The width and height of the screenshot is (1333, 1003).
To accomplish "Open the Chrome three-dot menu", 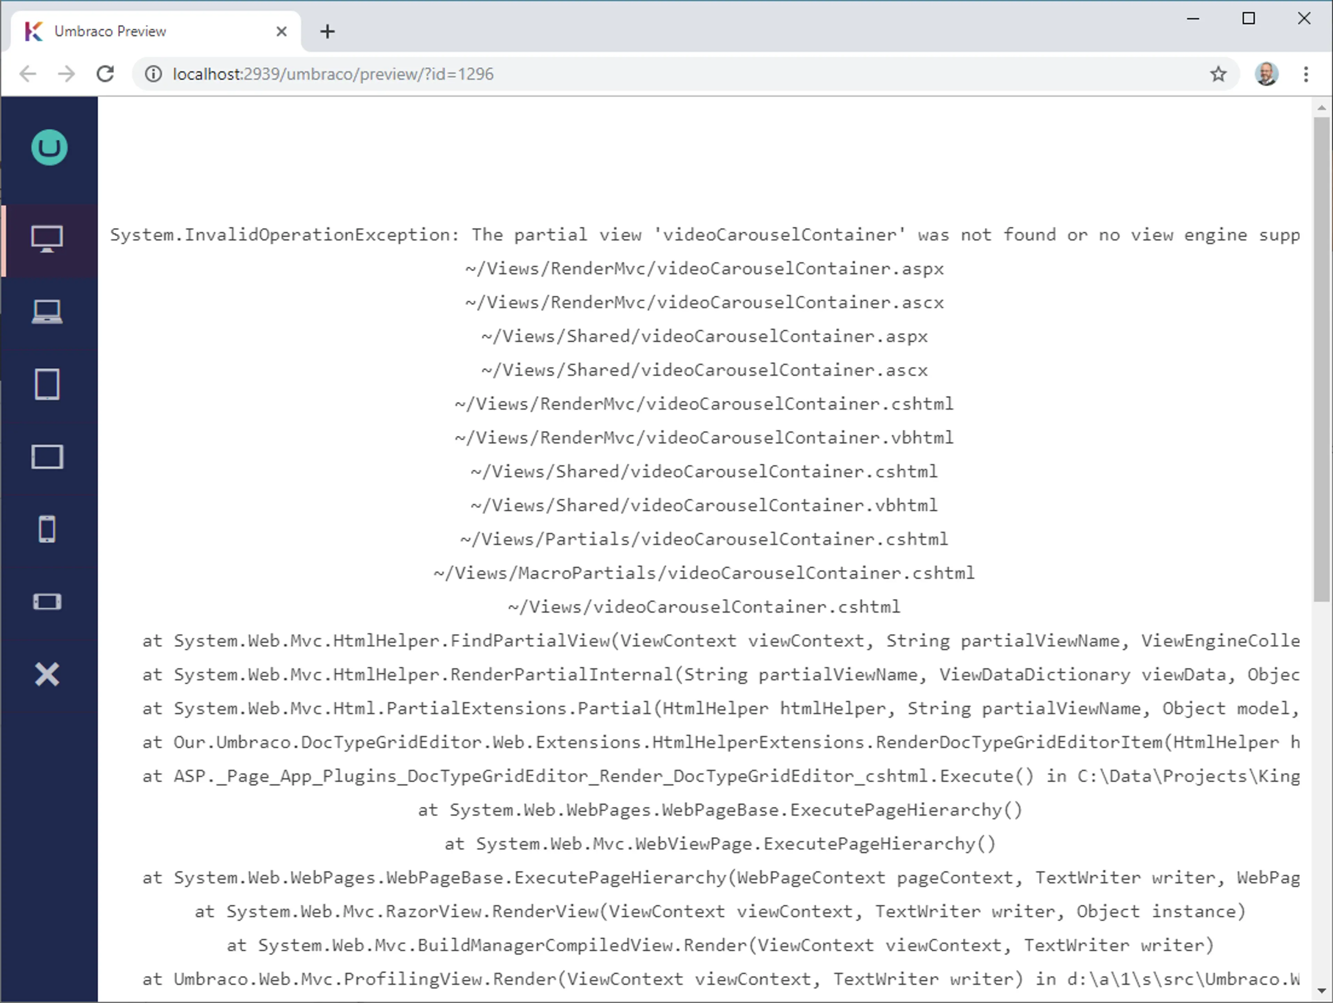I will (x=1305, y=74).
